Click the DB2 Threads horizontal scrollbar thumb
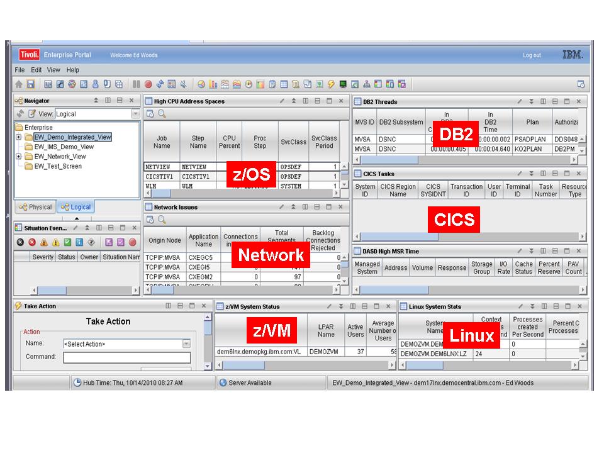 tap(389, 159)
